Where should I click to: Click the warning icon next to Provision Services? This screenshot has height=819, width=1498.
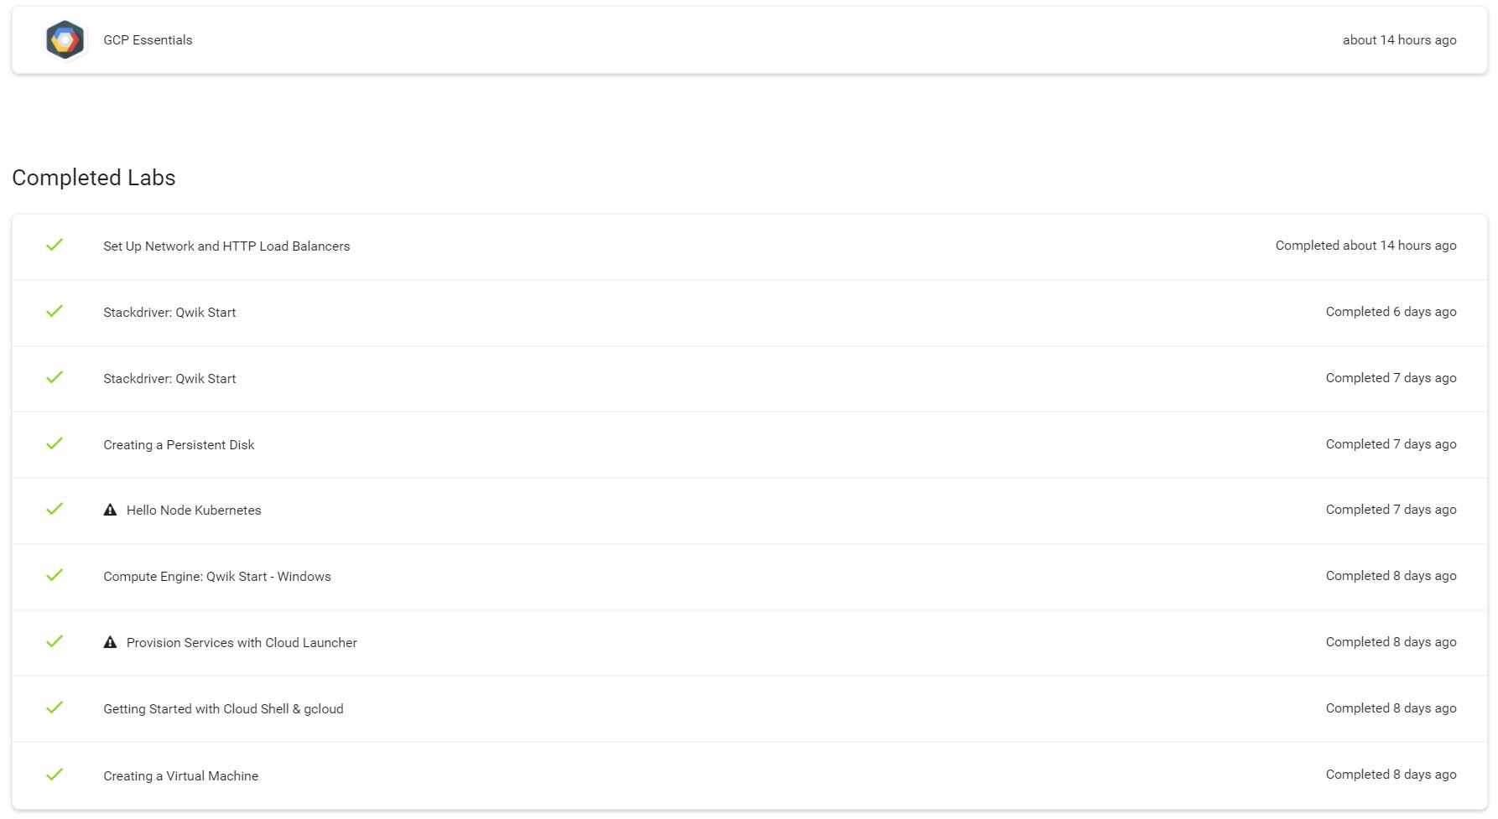[x=110, y=642]
